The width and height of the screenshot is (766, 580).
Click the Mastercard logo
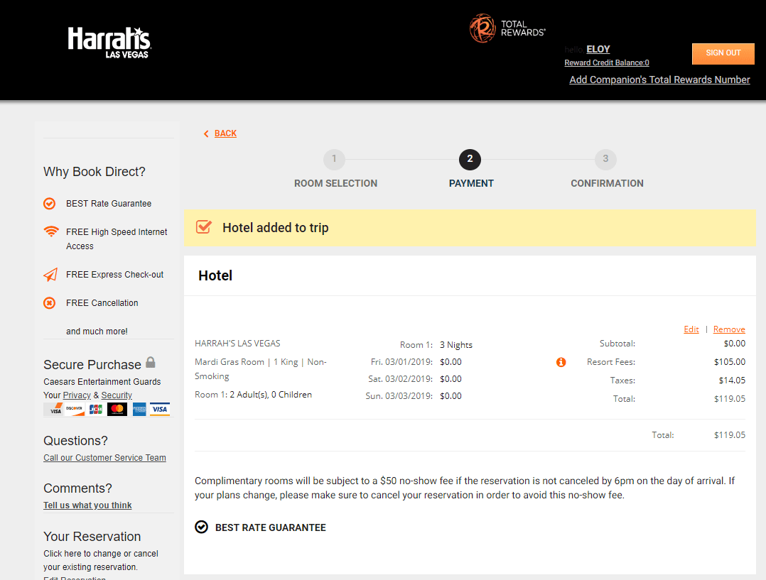pyautogui.click(x=117, y=409)
